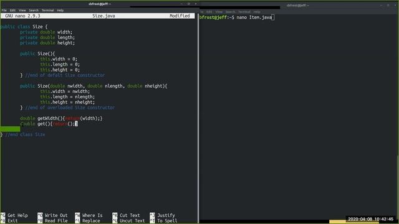399x224 pixels.
Task: Click the 'Justify' nano shortcut label
Action: click(166, 215)
